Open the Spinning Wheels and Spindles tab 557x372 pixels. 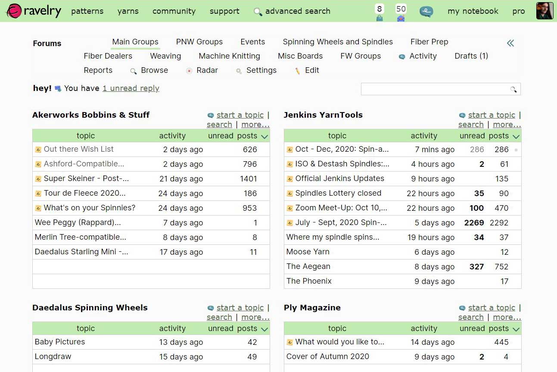[337, 42]
